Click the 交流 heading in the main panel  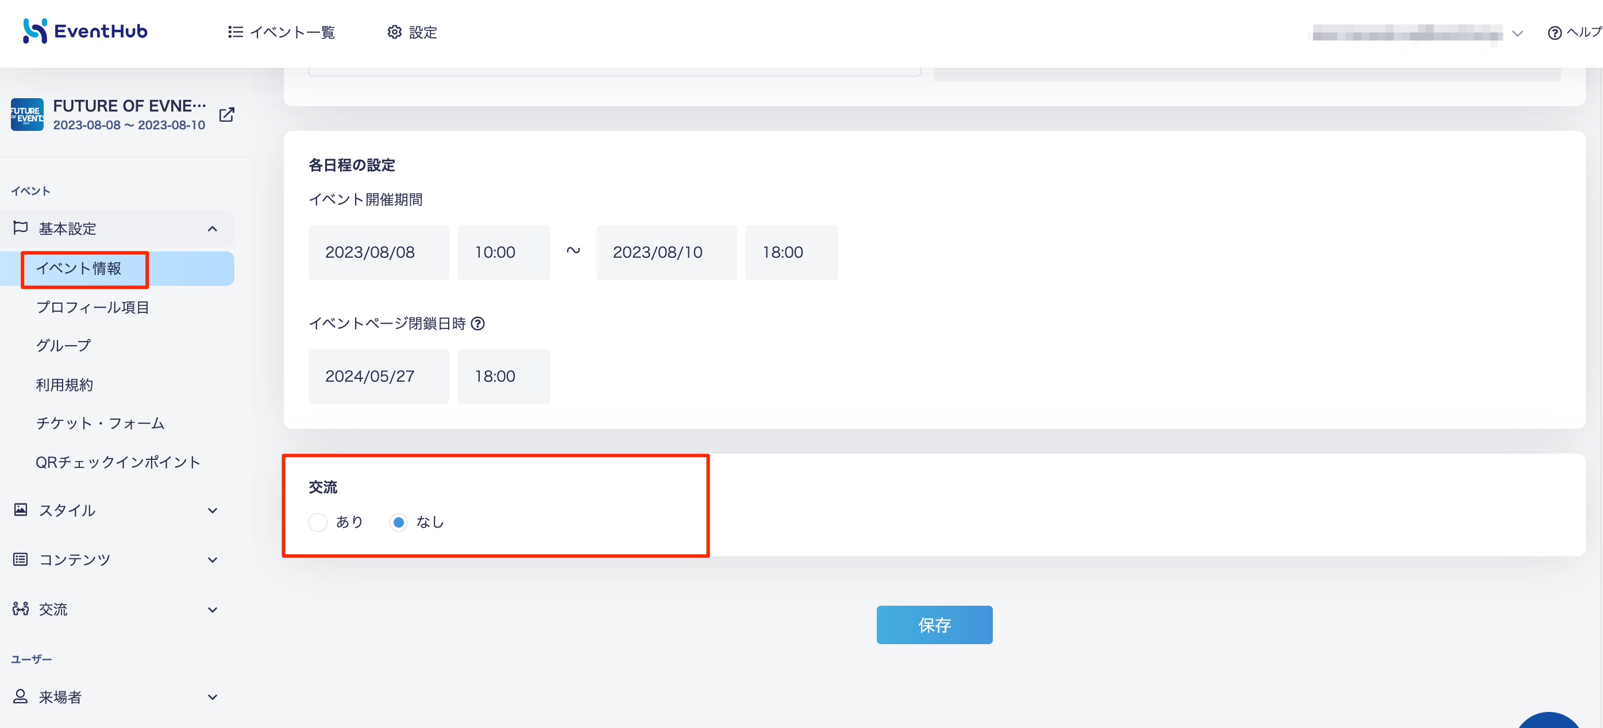[x=323, y=487]
